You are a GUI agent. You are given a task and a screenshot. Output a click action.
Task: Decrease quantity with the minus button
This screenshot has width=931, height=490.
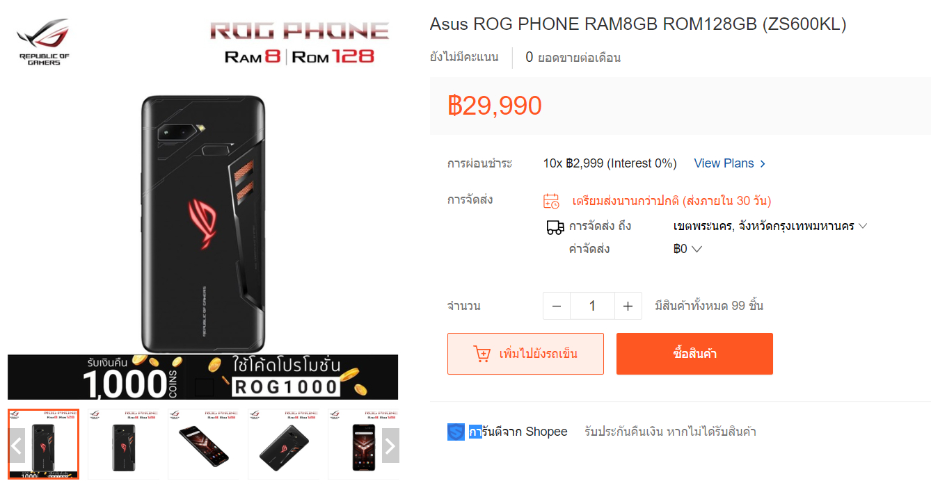coord(557,306)
